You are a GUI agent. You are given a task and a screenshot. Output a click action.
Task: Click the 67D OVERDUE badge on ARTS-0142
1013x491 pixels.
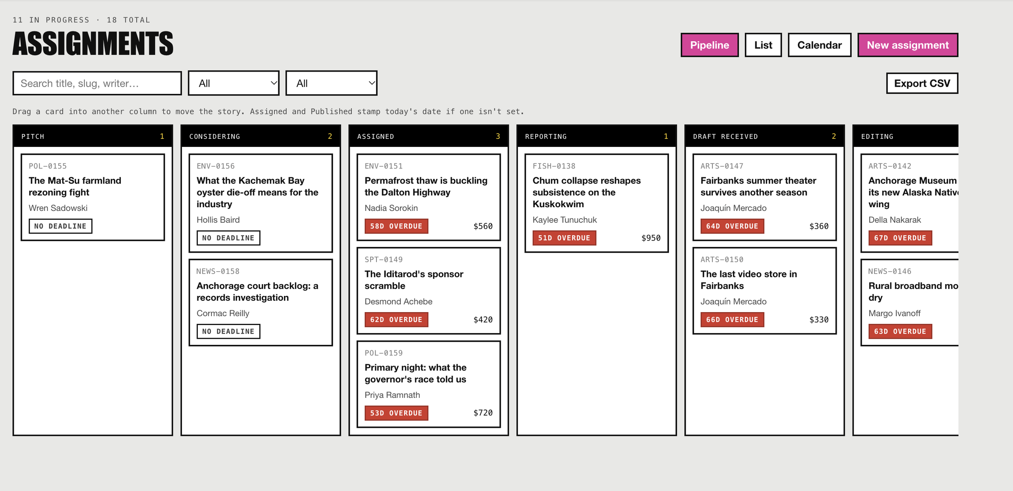pyautogui.click(x=900, y=238)
